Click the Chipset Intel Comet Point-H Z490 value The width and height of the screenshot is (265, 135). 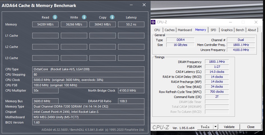[88, 112]
